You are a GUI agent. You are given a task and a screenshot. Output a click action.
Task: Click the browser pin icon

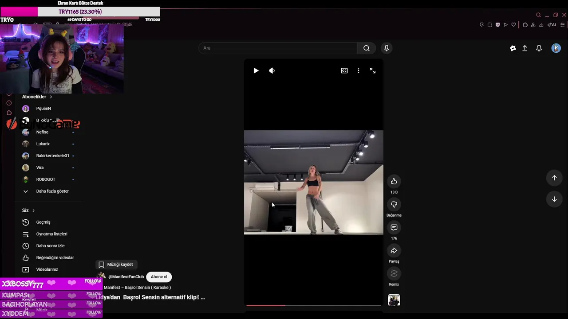point(481,25)
